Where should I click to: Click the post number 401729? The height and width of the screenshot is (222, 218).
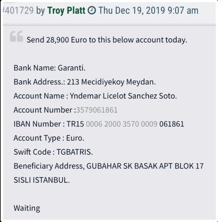pyautogui.click(x=18, y=11)
